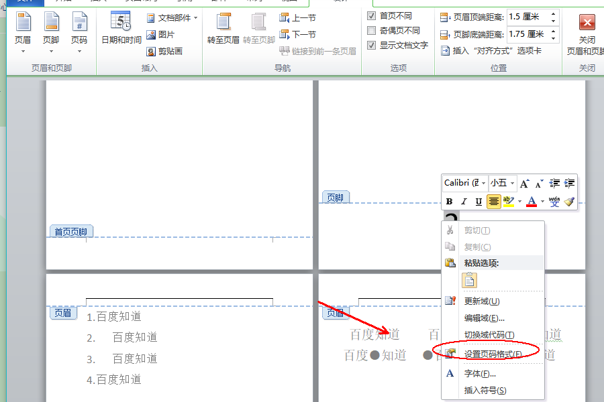Apply highlight color from mini toolbar
This screenshot has width=604, height=402.
coord(507,202)
